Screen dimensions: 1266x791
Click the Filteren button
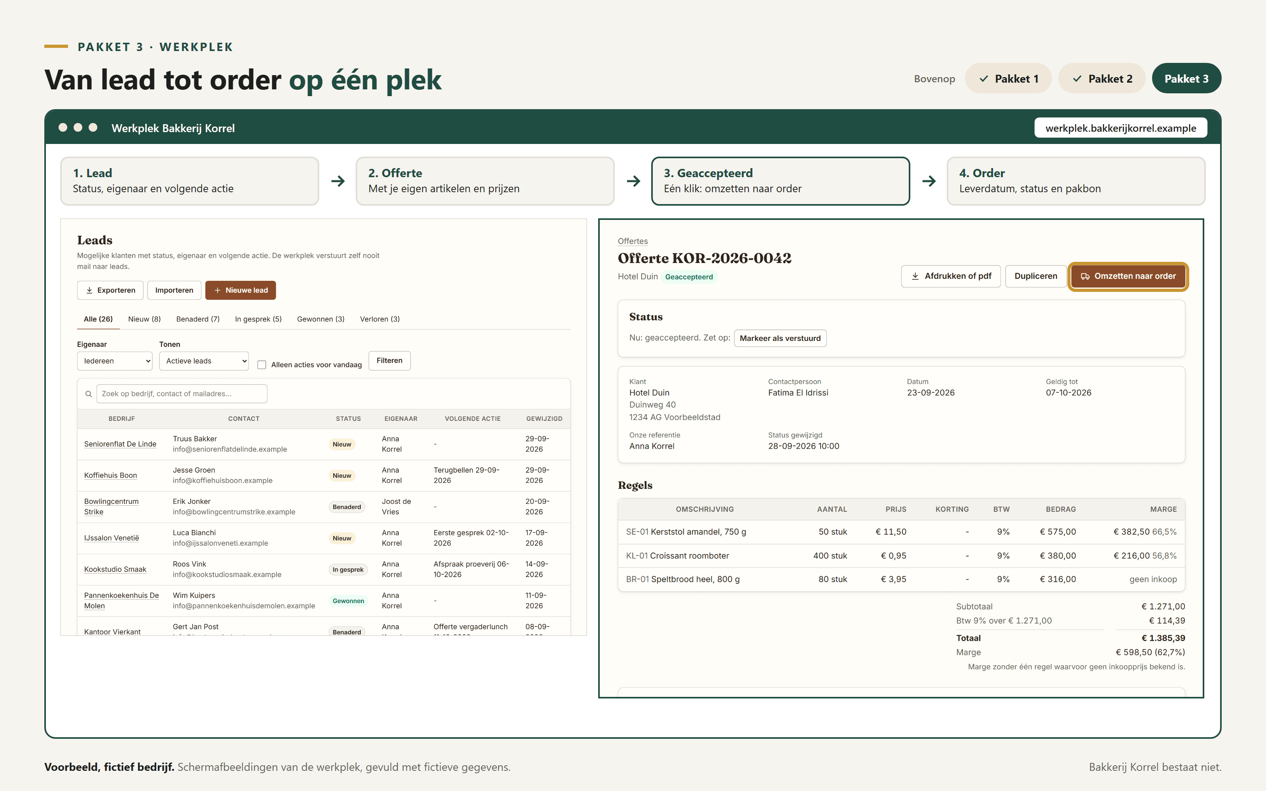coord(390,360)
